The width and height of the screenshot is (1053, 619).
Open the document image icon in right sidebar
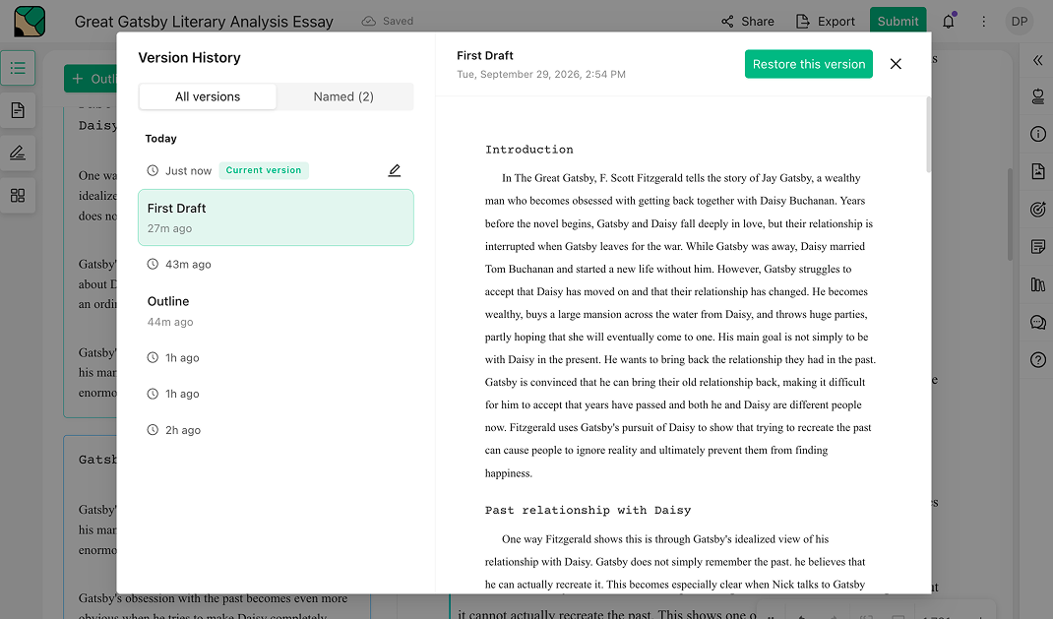(1037, 172)
